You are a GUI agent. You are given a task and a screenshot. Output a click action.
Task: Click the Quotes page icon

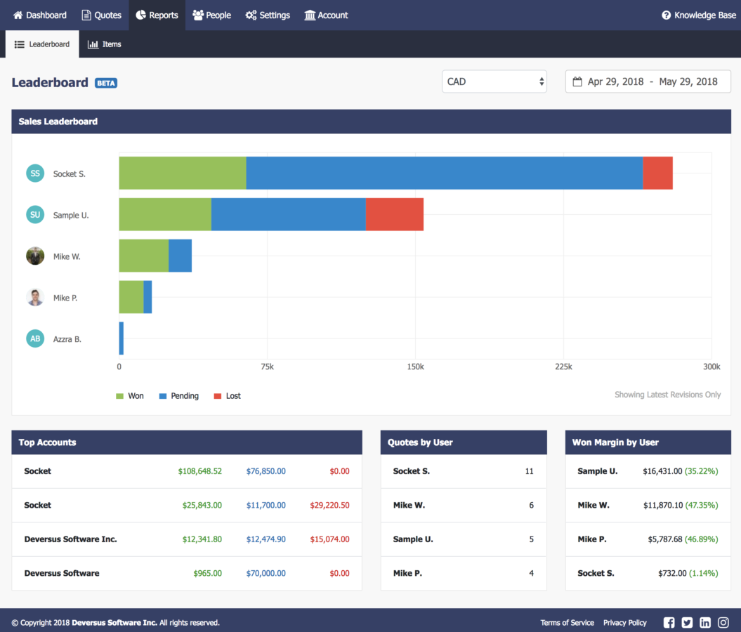86,15
